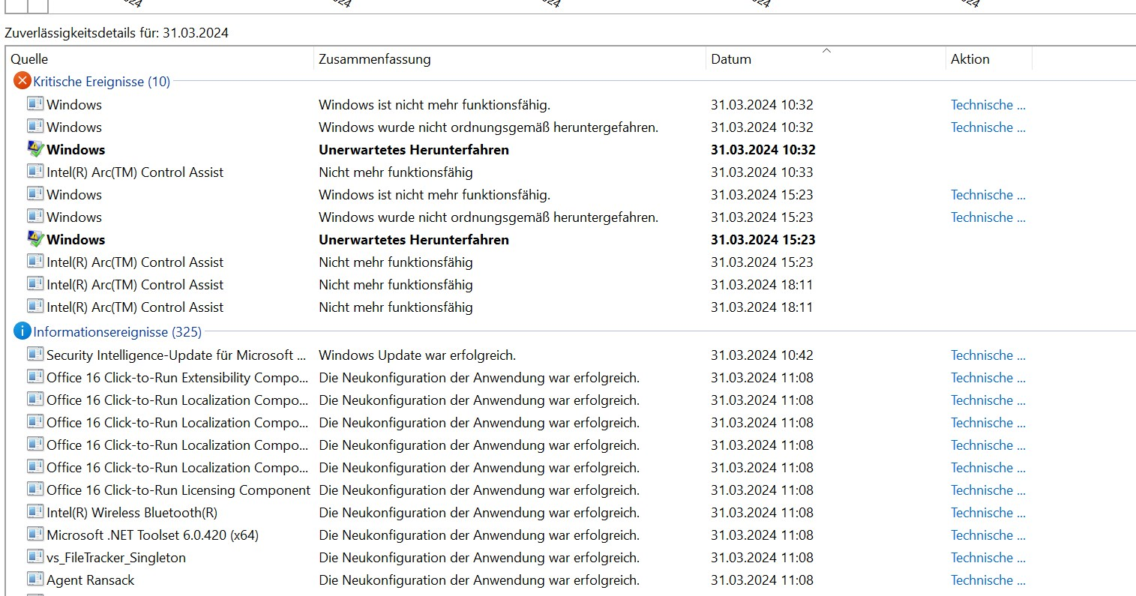Screen dimensions: 1136x596
Task: Click bold date '31.03.2024 15:23'
Action: (763, 240)
